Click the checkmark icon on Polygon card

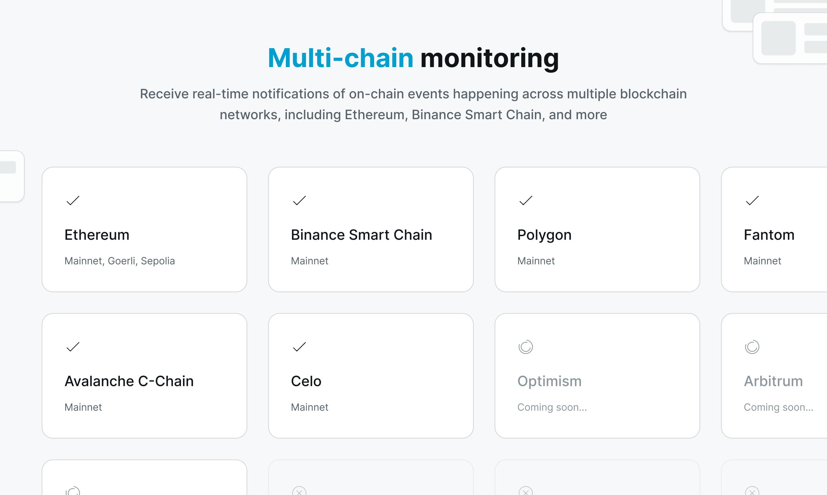pos(526,201)
